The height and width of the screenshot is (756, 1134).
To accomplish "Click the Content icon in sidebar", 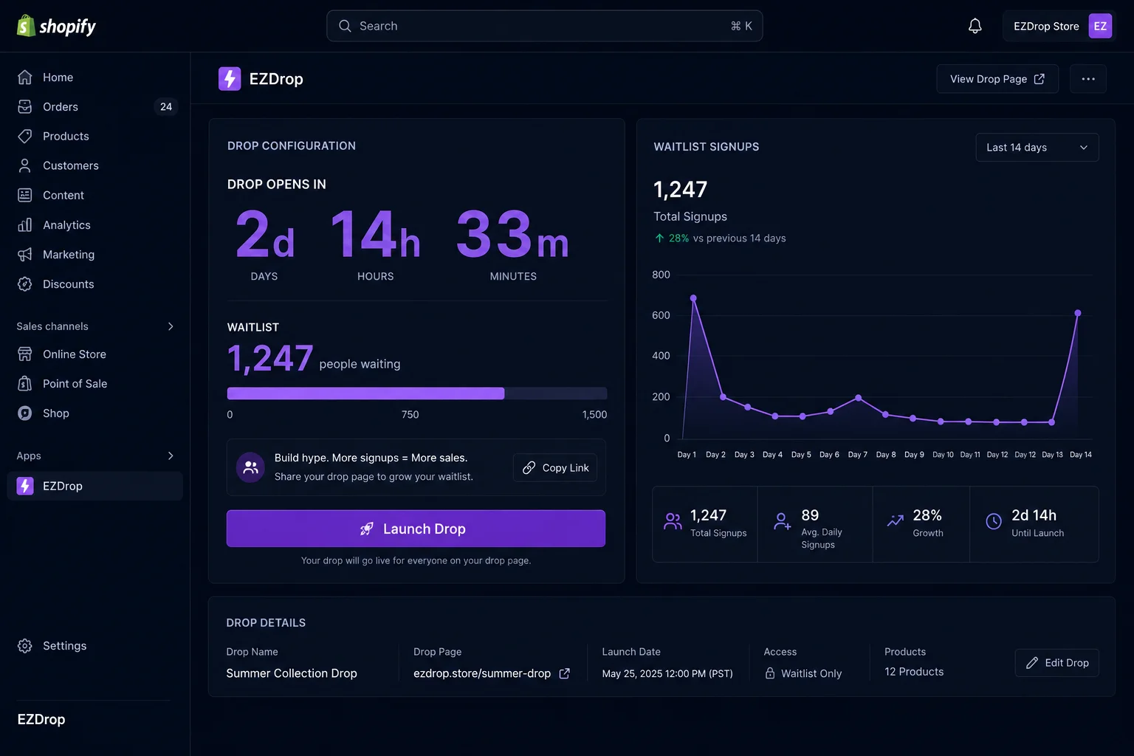I will click(25, 195).
